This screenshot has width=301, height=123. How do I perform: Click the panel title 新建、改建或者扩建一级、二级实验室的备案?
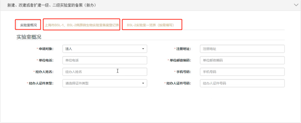(52, 5)
